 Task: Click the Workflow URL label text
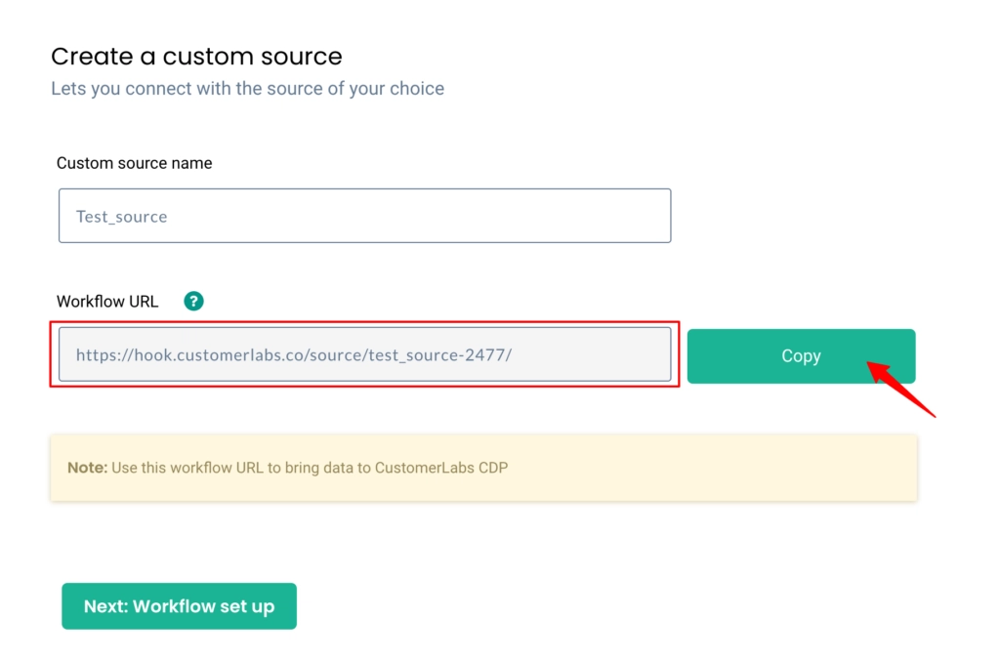click(107, 301)
